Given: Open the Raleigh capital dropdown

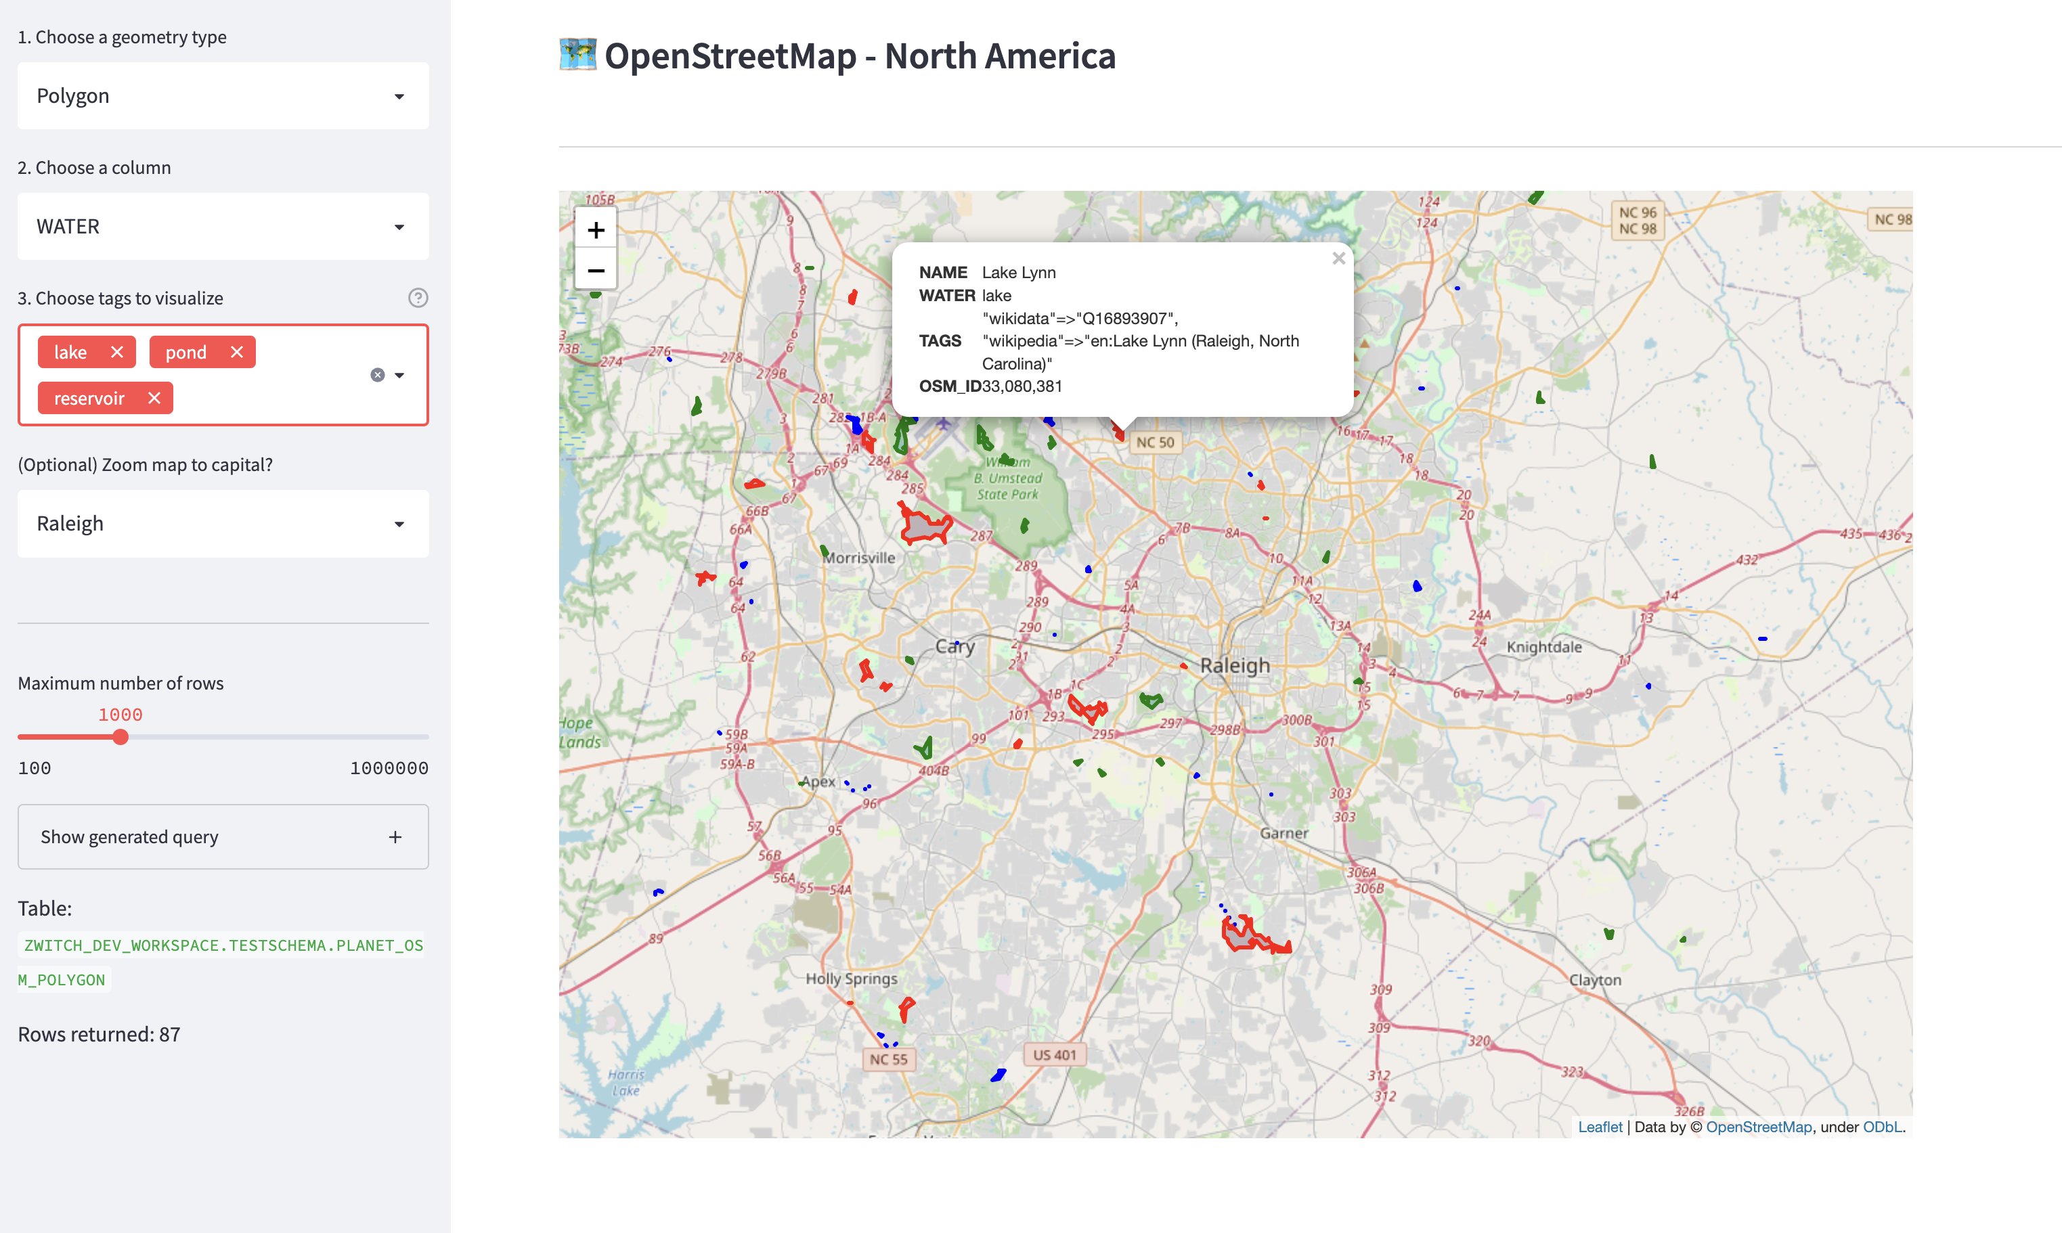Looking at the screenshot, I should coord(223,523).
